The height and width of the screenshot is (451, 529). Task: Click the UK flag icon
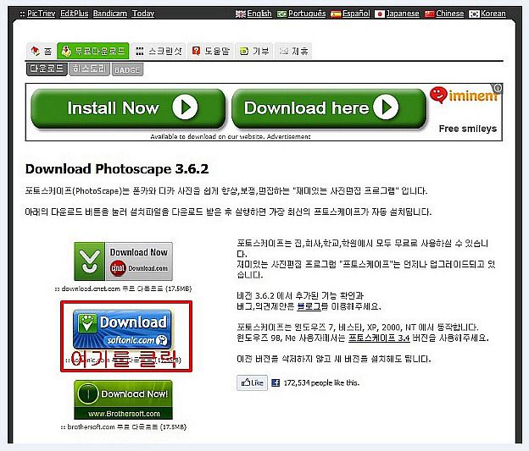tap(241, 14)
